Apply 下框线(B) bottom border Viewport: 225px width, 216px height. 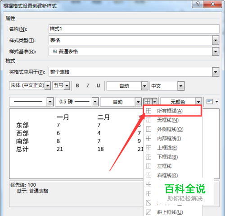coord(173,157)
